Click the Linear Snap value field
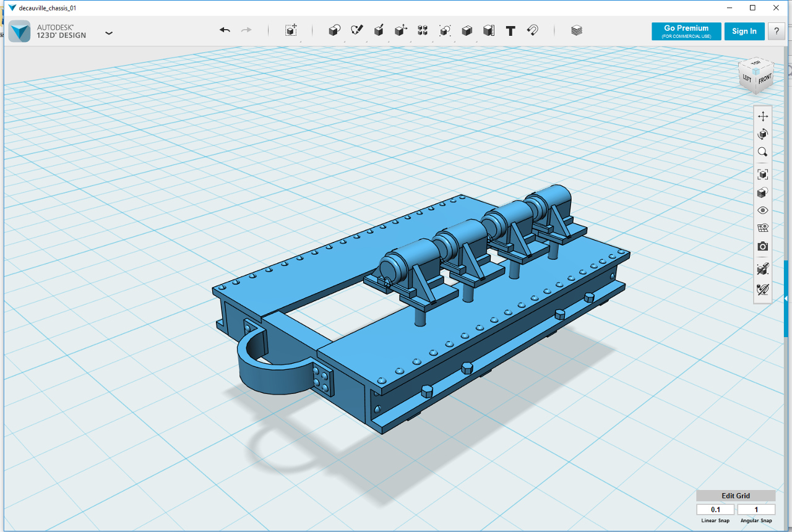The width and height of the screenshot is (792, 532). pos(715,510)
